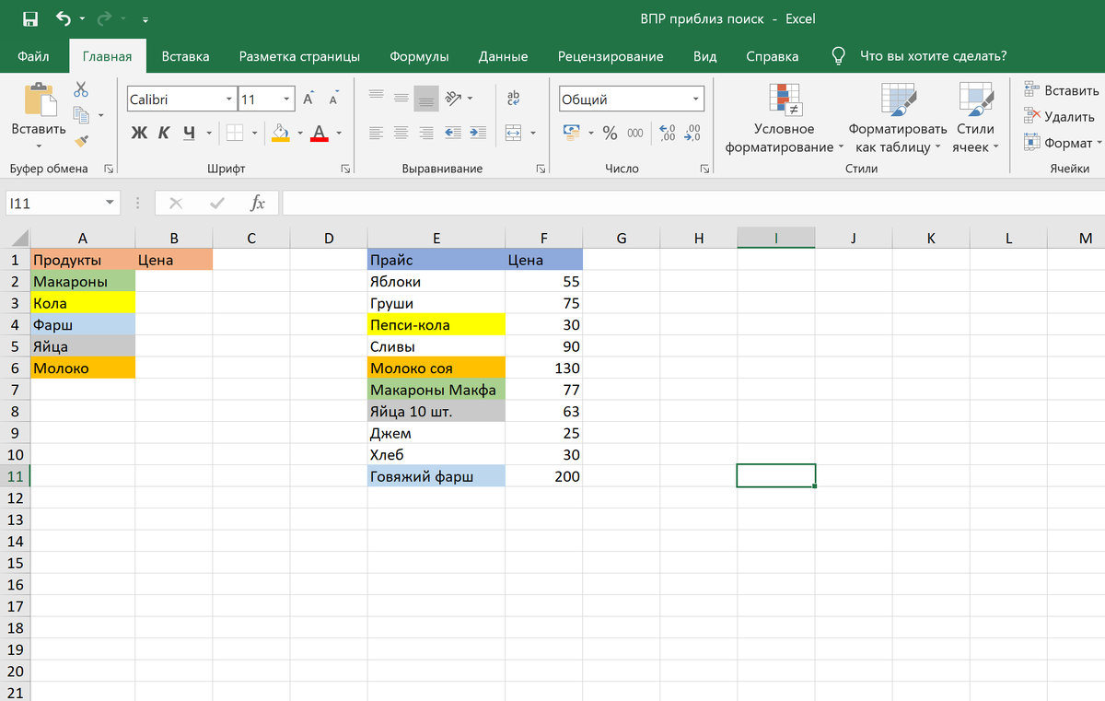Toggle bold Ж formatting
The height and width of the screenshot is (701, 1105).
139,133
